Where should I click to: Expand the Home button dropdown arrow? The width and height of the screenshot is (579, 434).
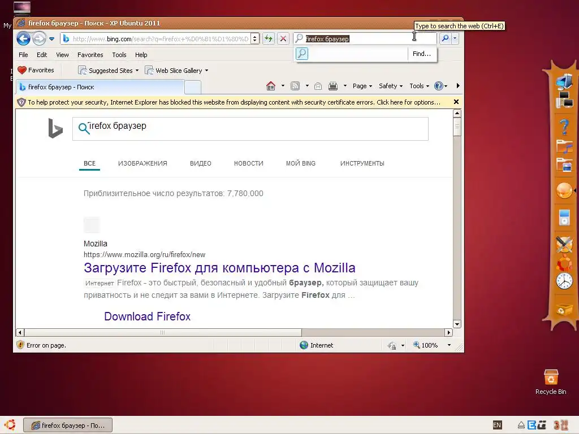click(x=283, y=86)
